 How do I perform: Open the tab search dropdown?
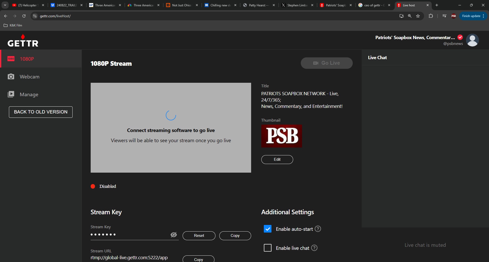[x=5, y=5]
